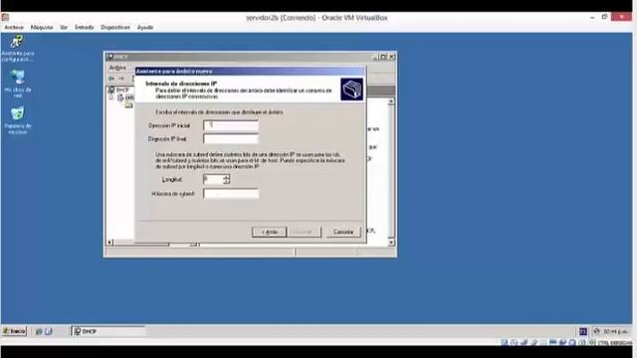
Task: Focus the Dirección IP final field
Action: 230,139
